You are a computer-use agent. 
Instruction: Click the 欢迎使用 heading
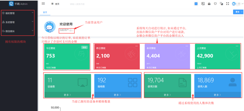tap(66, 24)
